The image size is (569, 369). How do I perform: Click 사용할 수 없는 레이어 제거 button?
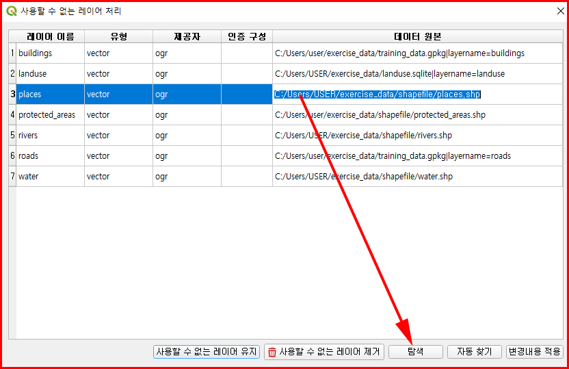(x=324, y=352)
